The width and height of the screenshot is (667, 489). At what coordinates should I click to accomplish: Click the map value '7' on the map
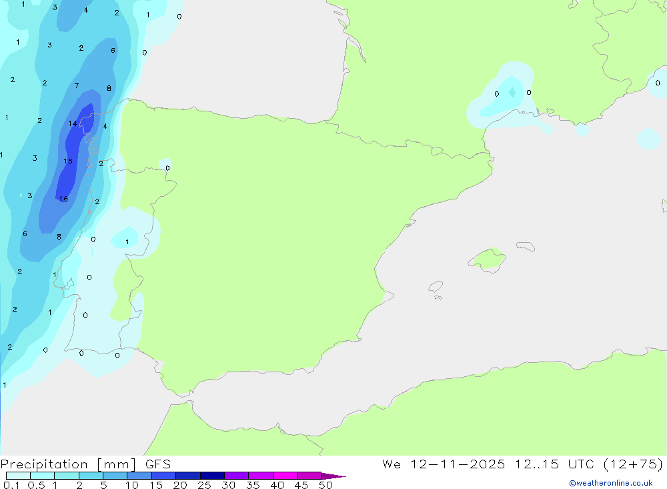[77, 86]
